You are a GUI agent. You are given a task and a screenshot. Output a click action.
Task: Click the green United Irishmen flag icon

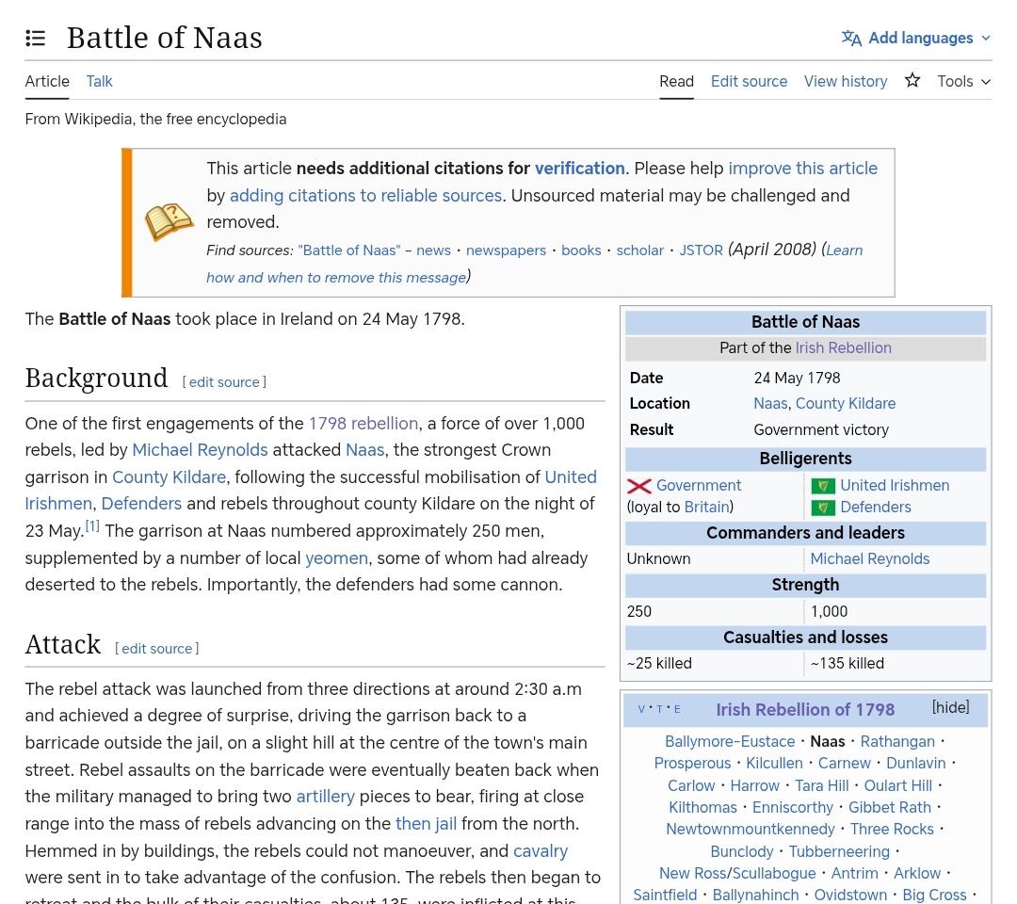pyautogui.click(x=822, y=486)
